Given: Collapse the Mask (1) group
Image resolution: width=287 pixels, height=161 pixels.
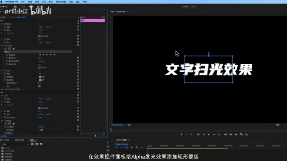Looking at the screenshot, I should pos(2,52).
